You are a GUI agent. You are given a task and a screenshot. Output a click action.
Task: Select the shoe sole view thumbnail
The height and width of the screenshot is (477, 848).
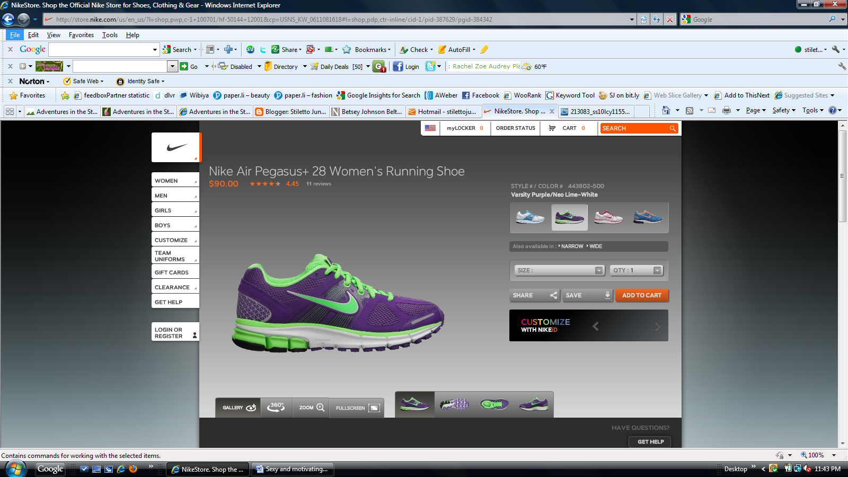click(x=454, y=404)
